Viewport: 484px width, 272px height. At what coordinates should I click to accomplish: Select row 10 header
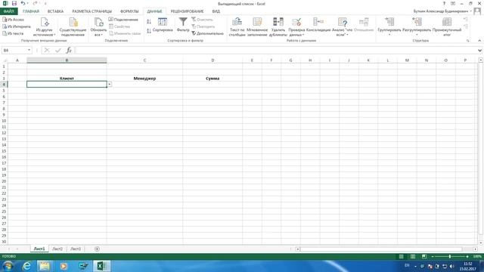tap(4, 121)
